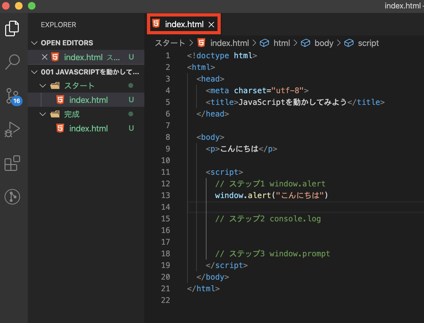Click HTML5 icon of 完成 index.html
Image resolution: width=424 pixels, height=323 pixels.
point(60,128)
